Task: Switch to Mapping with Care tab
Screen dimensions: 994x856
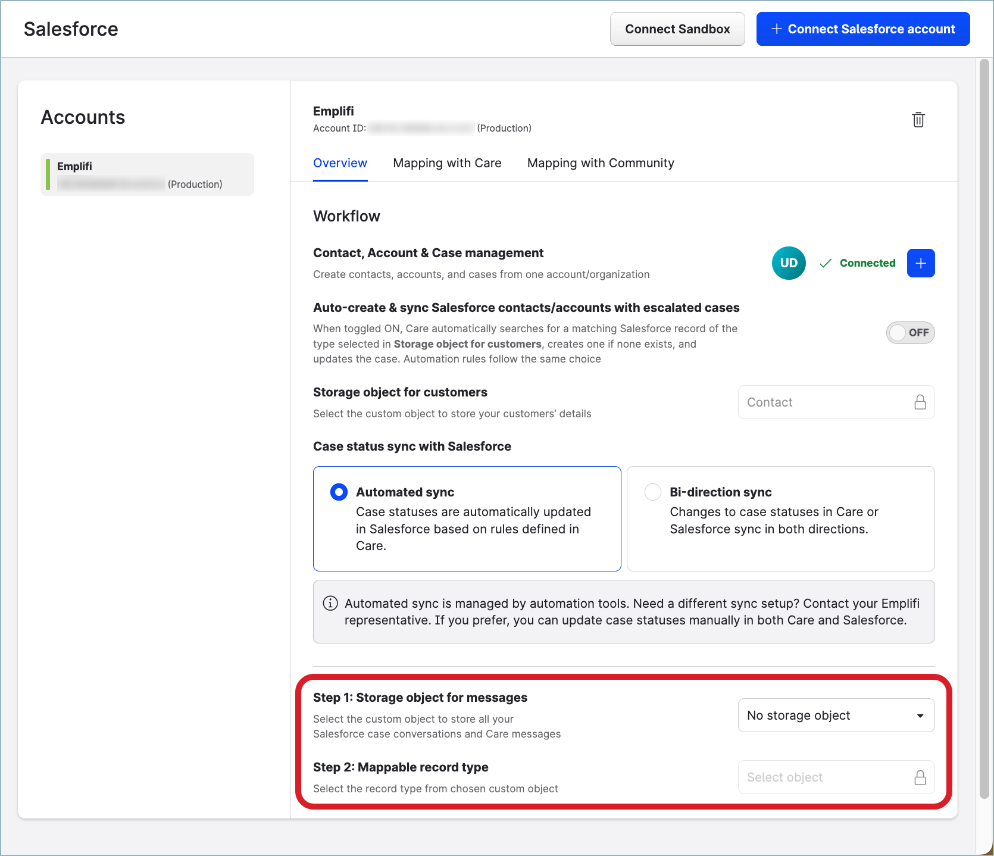Action: click(x=447, y=163)
